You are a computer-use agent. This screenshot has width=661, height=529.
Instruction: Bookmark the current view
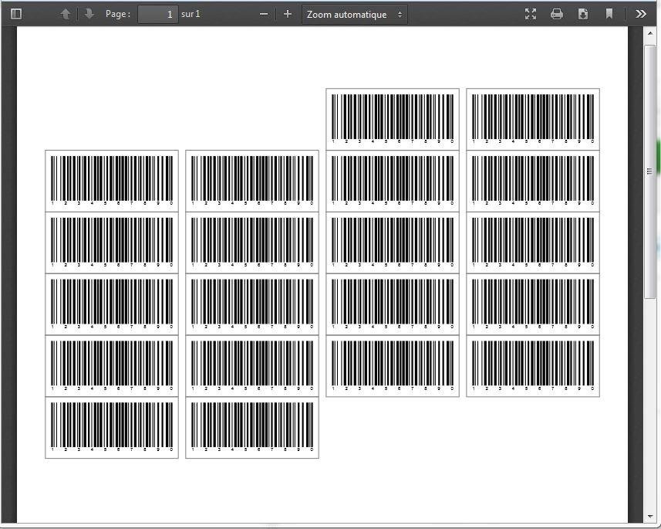point(609,13)
